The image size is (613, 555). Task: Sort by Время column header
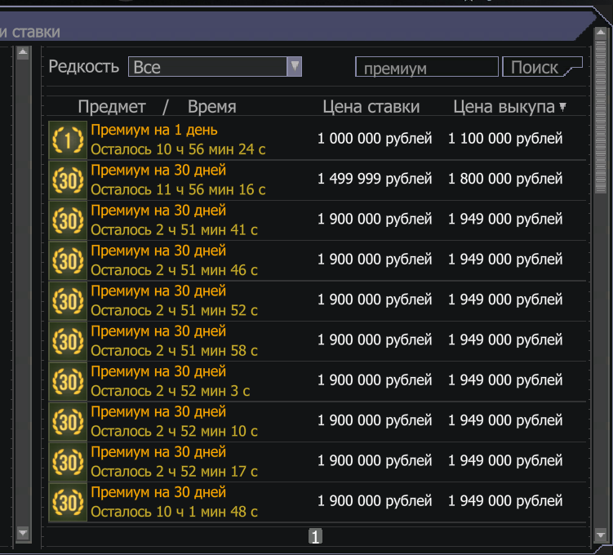point(212,107)
